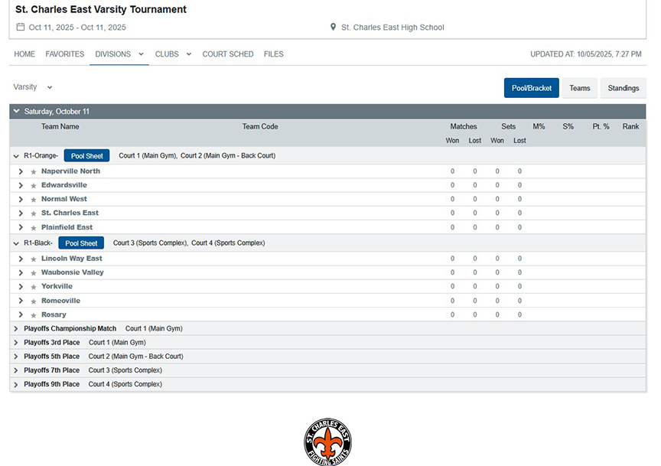Open the Varsity division dropdown

(33, 87)
